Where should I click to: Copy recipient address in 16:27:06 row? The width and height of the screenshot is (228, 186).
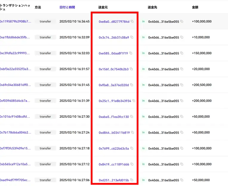click(x=182, y=180)
